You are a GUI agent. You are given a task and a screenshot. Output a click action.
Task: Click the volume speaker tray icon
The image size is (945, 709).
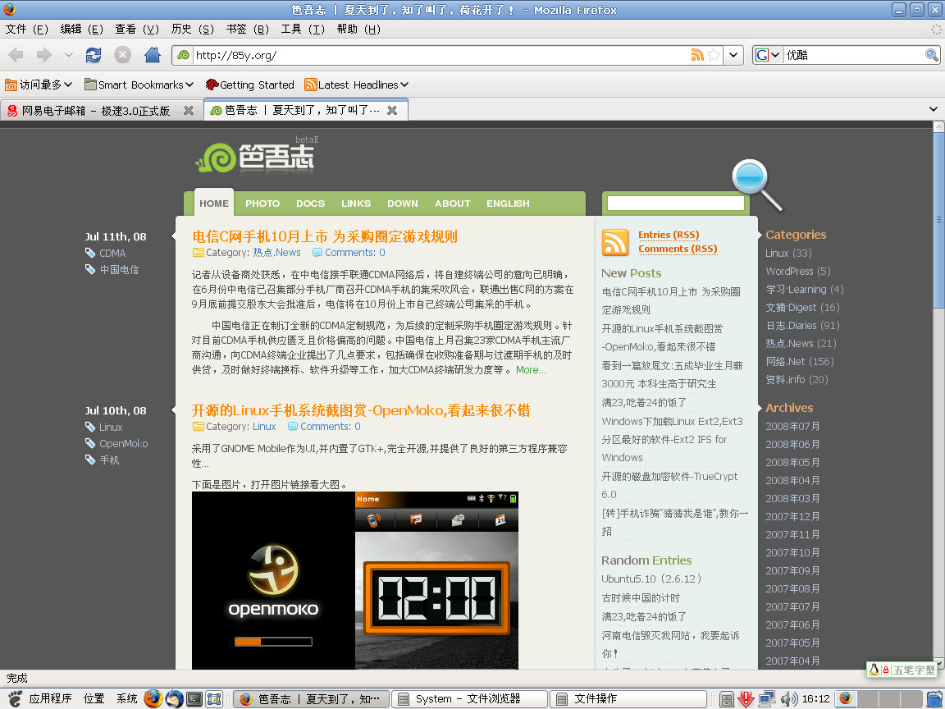click(x=789, y=699)
